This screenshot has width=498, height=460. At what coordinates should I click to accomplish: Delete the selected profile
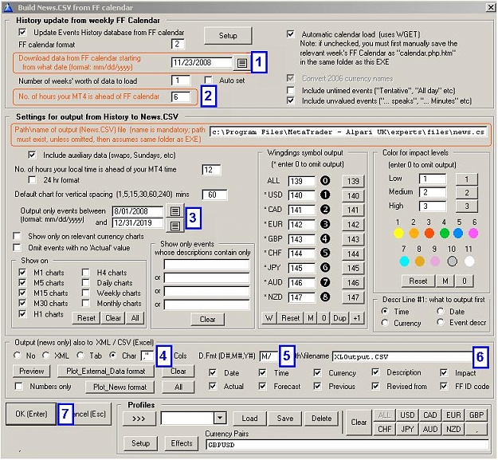point(321,419)
